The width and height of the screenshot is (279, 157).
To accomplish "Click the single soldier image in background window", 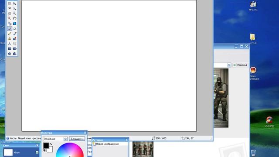I will pyautogui.click(x=221, y=98).
